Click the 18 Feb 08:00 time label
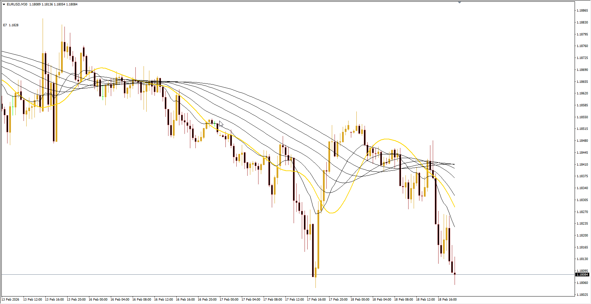The height and width of the screenshot is (304, 591). click(403, 300)
